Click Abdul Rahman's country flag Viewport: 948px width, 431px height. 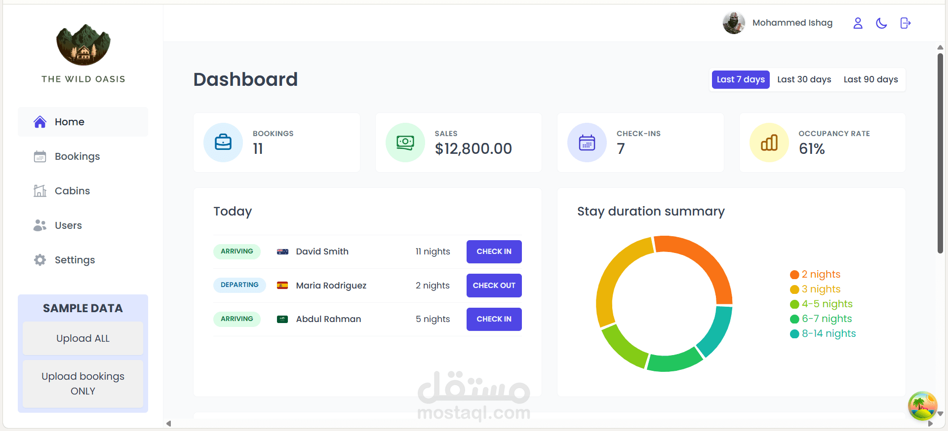point(282,319)
